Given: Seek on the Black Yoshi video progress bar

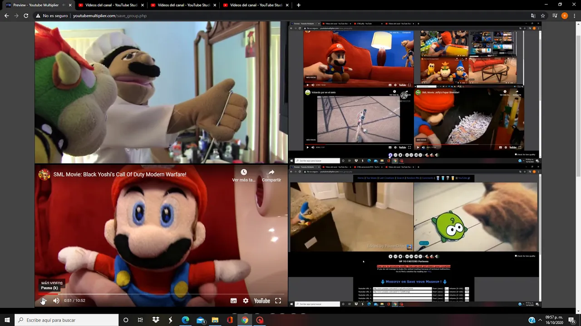Looking at the screenshot, I should coord(161,294).
